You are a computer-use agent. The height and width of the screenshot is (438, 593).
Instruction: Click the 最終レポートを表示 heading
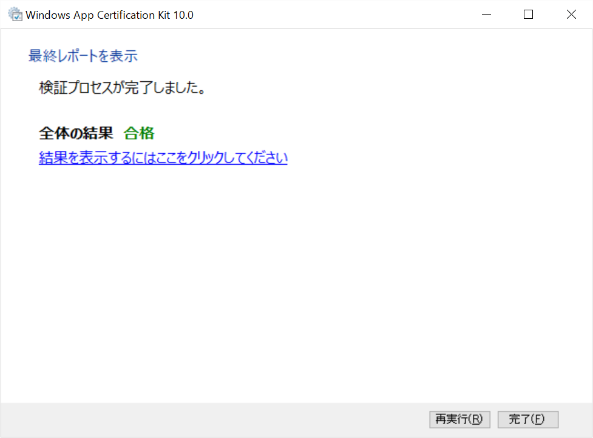click(83, 56)
